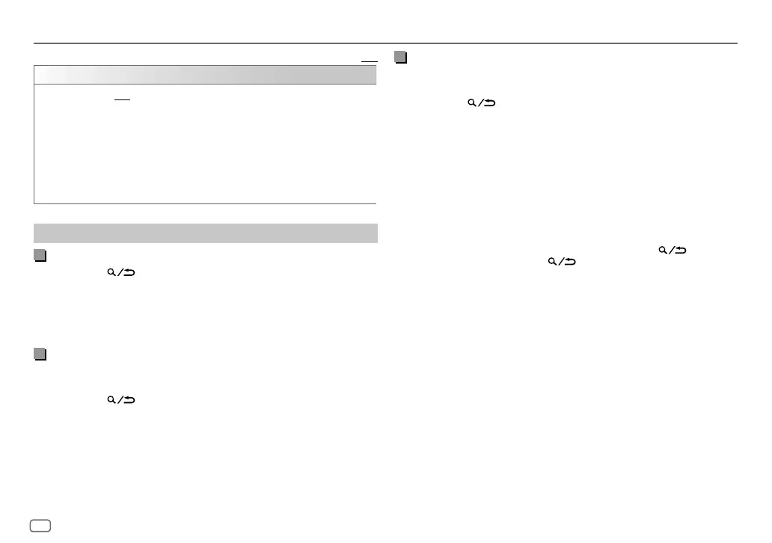
Task: Click the magnifier icon below the second left-column square bullet
Action: (111, 399)
